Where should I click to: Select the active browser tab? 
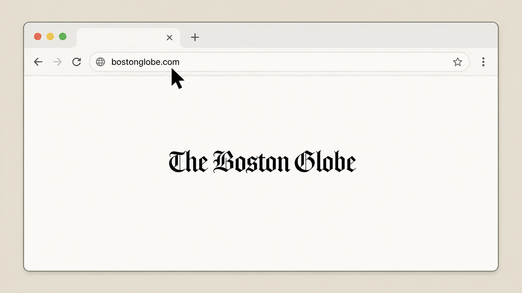pos(128,38)
